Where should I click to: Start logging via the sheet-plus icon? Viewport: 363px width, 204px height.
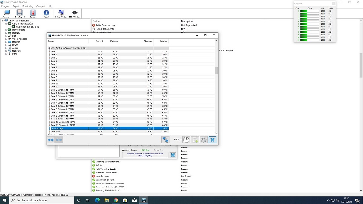click(195, 140)
